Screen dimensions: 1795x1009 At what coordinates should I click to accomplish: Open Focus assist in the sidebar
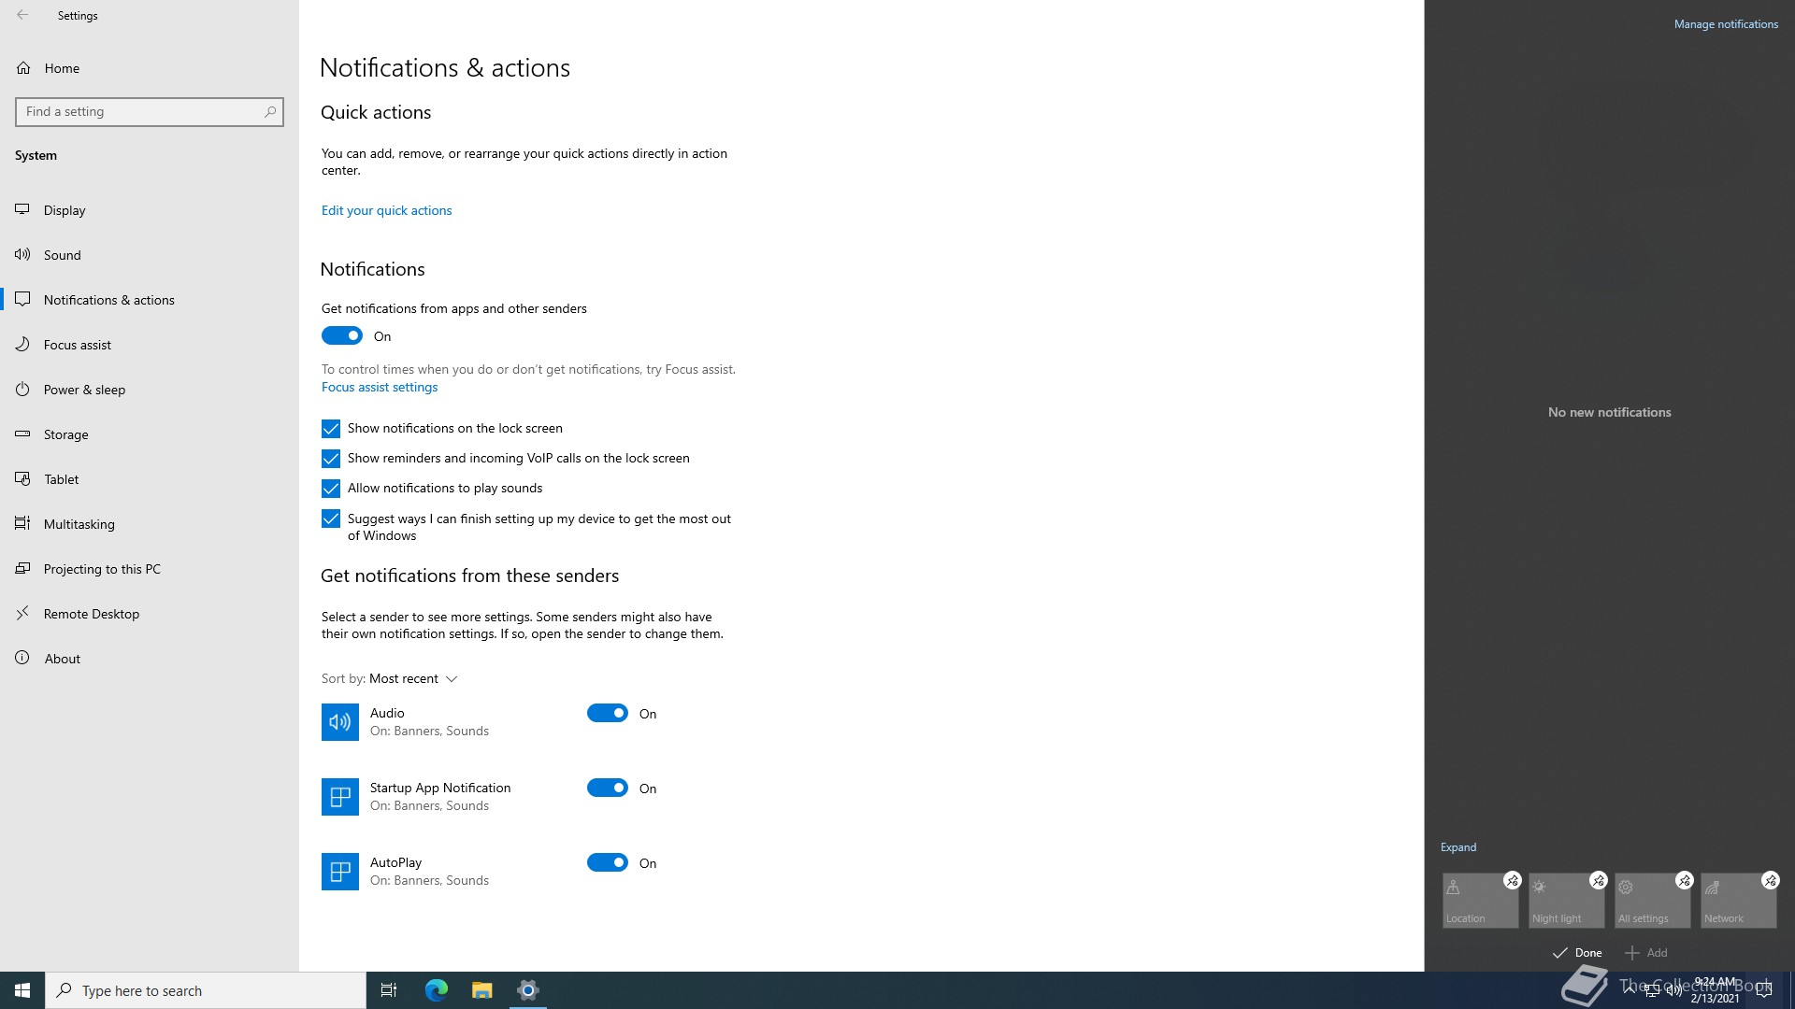(78, 345)
